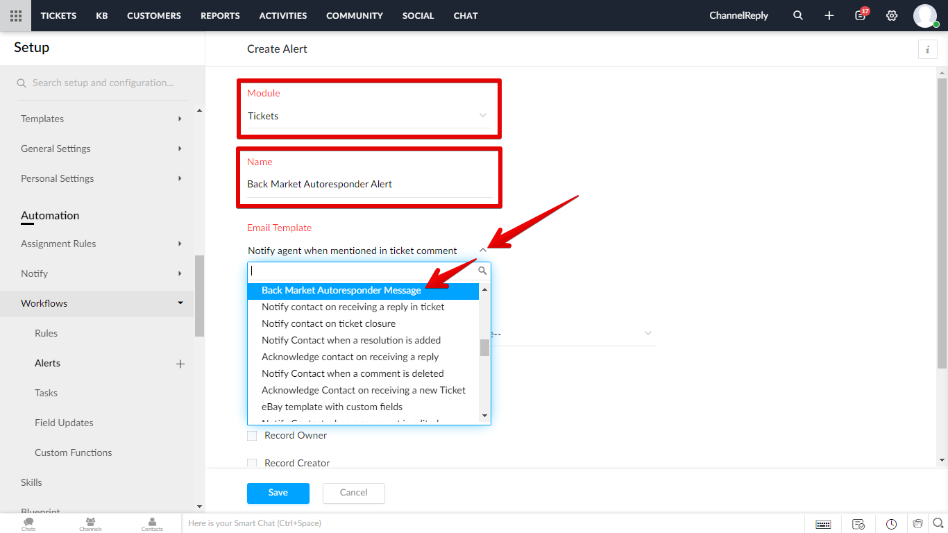
Task: Open the setup gear icon
Action: [892, 15]
